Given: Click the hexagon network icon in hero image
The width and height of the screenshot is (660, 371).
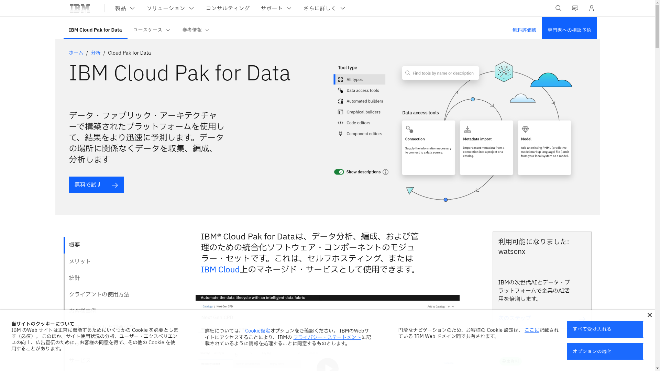Looking at the screenshot, I should (504, 72).
